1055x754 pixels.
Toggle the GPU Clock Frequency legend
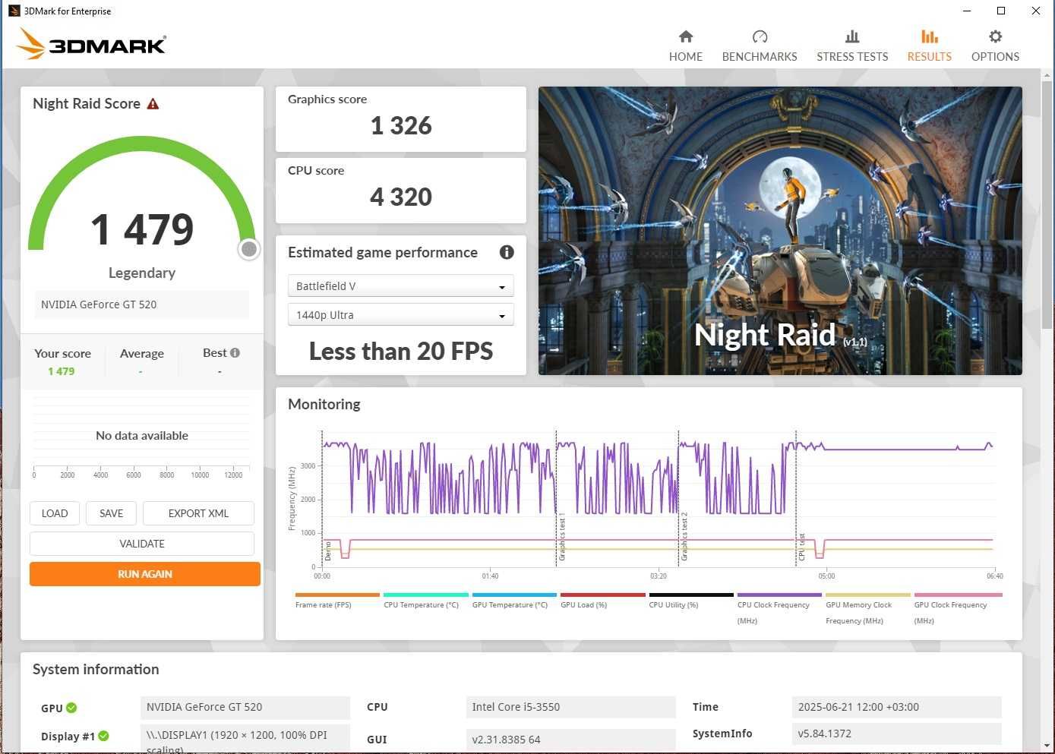(x=957, y=607)
